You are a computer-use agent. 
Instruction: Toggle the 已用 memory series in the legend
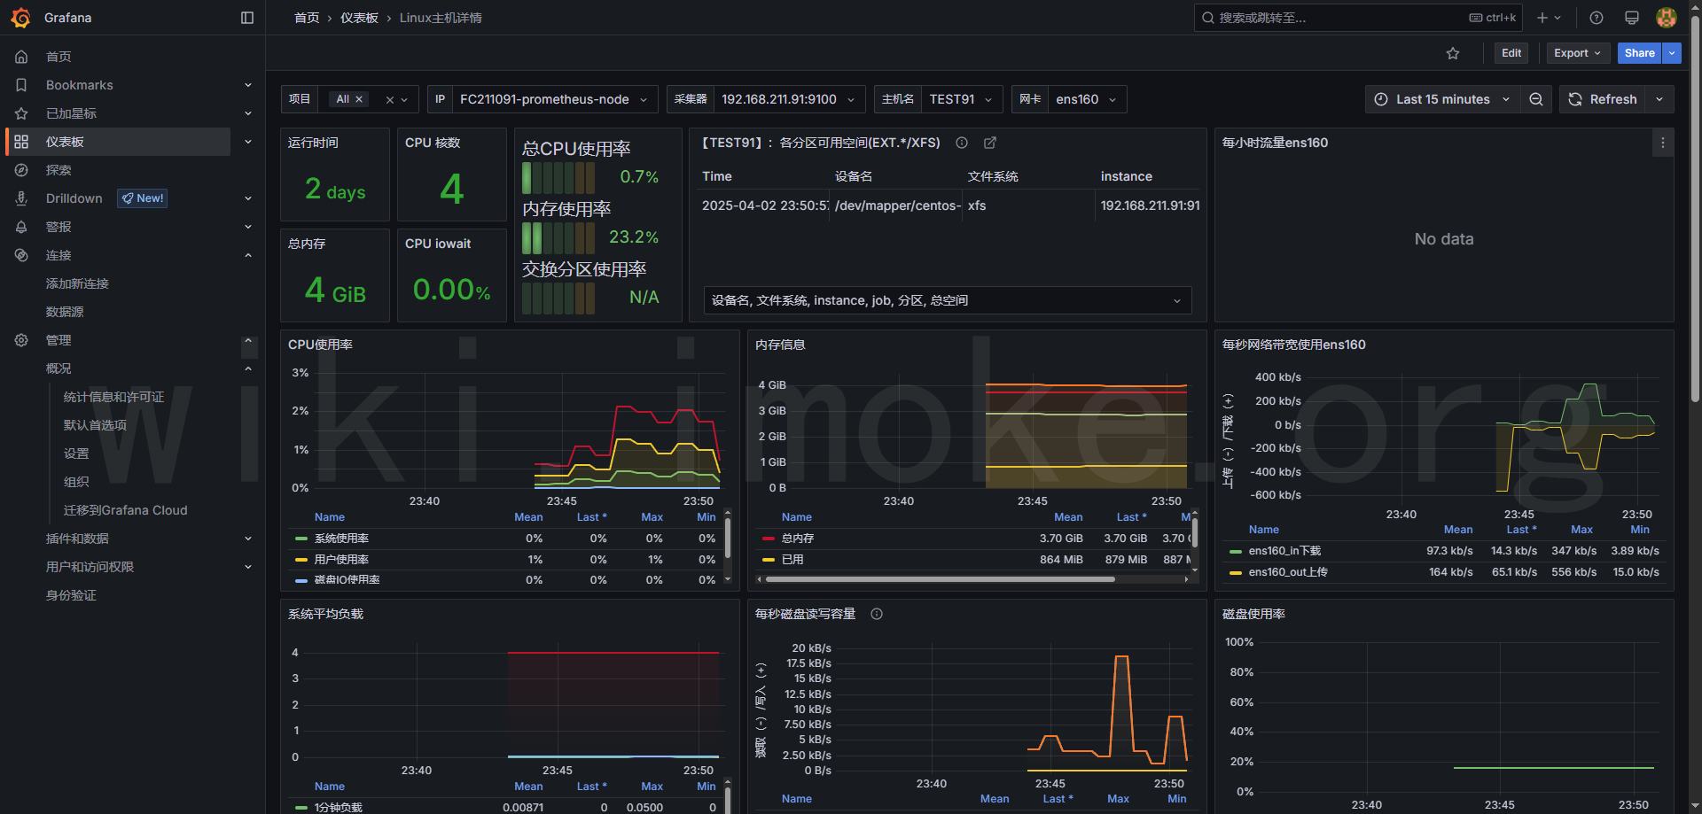pyautogui.click(x=792, y=560)
